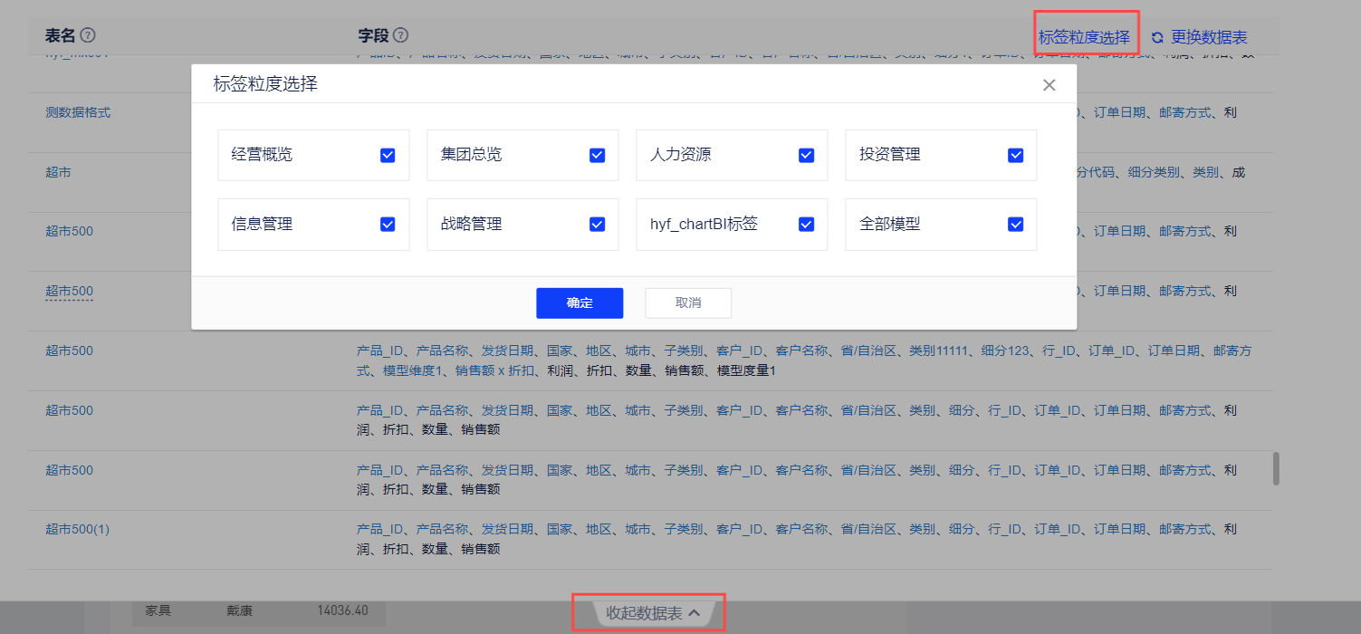
Task: Click the 更换数据表 link text
Action: pos(1209,37)
